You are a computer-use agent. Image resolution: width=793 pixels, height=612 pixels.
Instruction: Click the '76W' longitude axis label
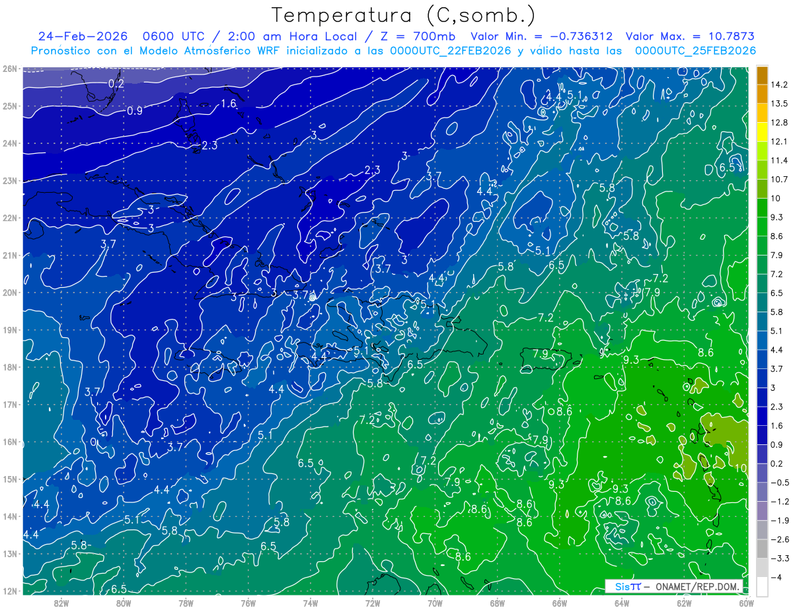248,603
